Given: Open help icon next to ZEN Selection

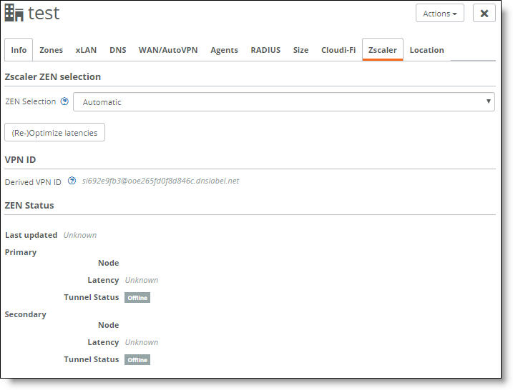Looking at the screenshot, I should [64, 101].
